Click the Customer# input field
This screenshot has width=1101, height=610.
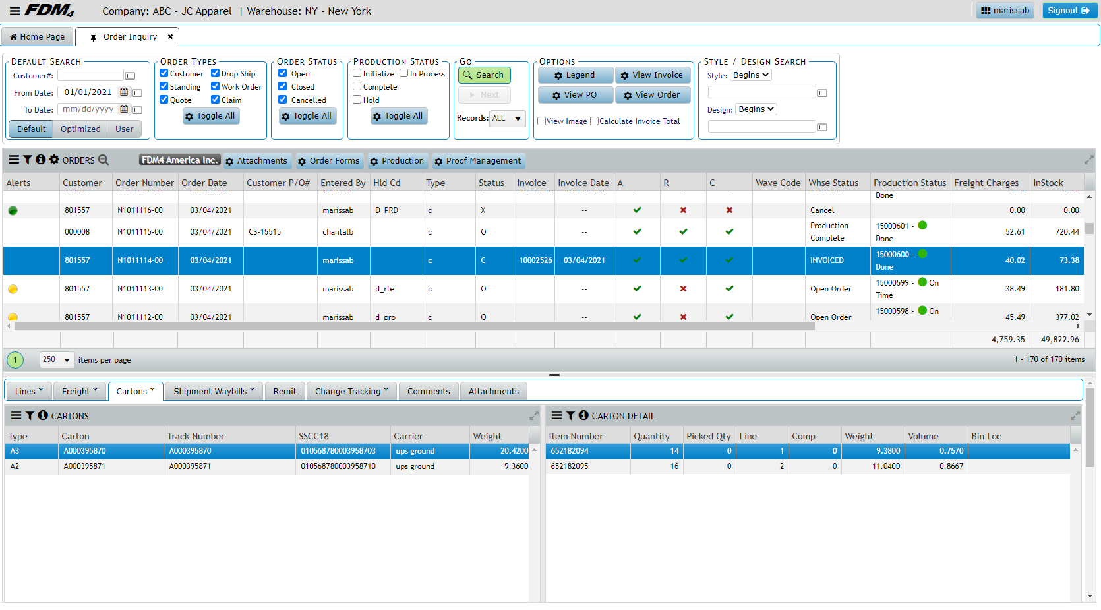tap(90, 75)
